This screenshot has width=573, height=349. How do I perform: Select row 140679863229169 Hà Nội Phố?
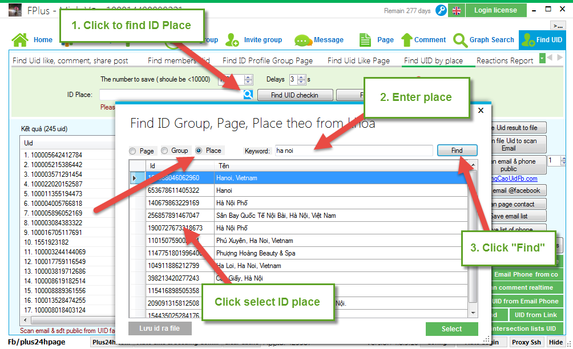pyautogui.click(x=299, y=202)
